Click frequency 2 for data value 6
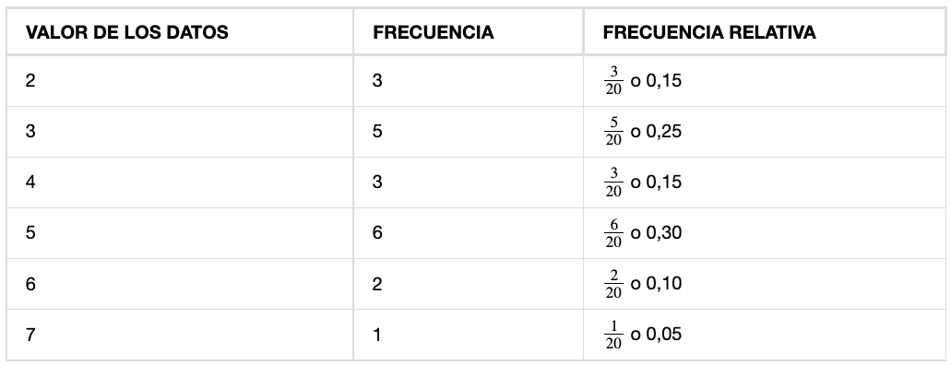This screenshot has width=951, height=365. pyautogui.click(x=469, y=284)
